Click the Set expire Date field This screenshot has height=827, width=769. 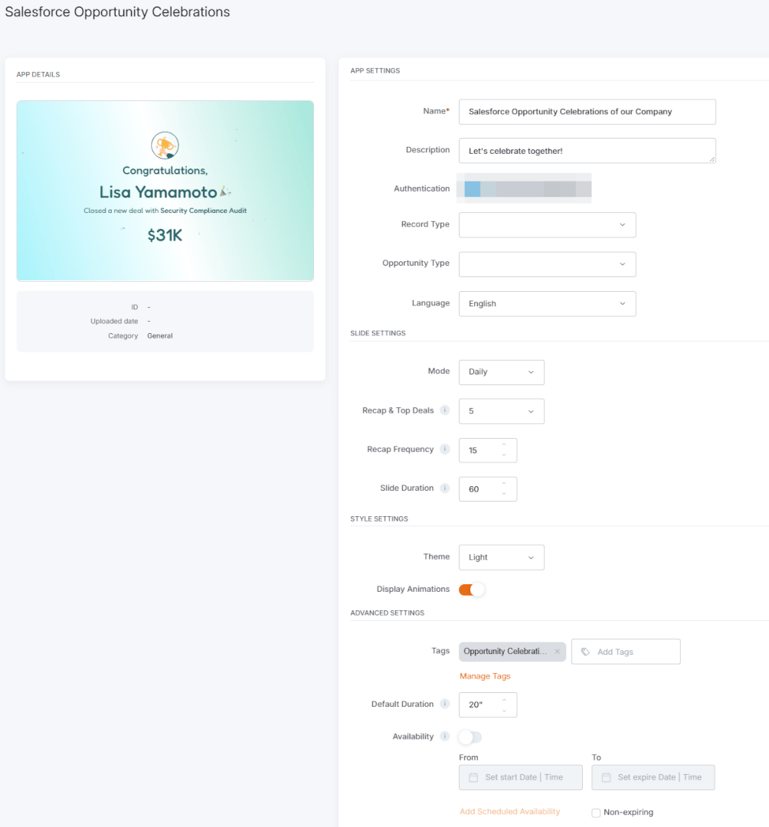653,777
